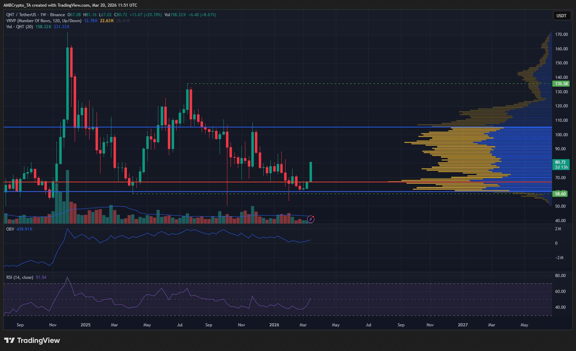
Task: Click the OBV value 439.91K
Action: click(24, 229)
